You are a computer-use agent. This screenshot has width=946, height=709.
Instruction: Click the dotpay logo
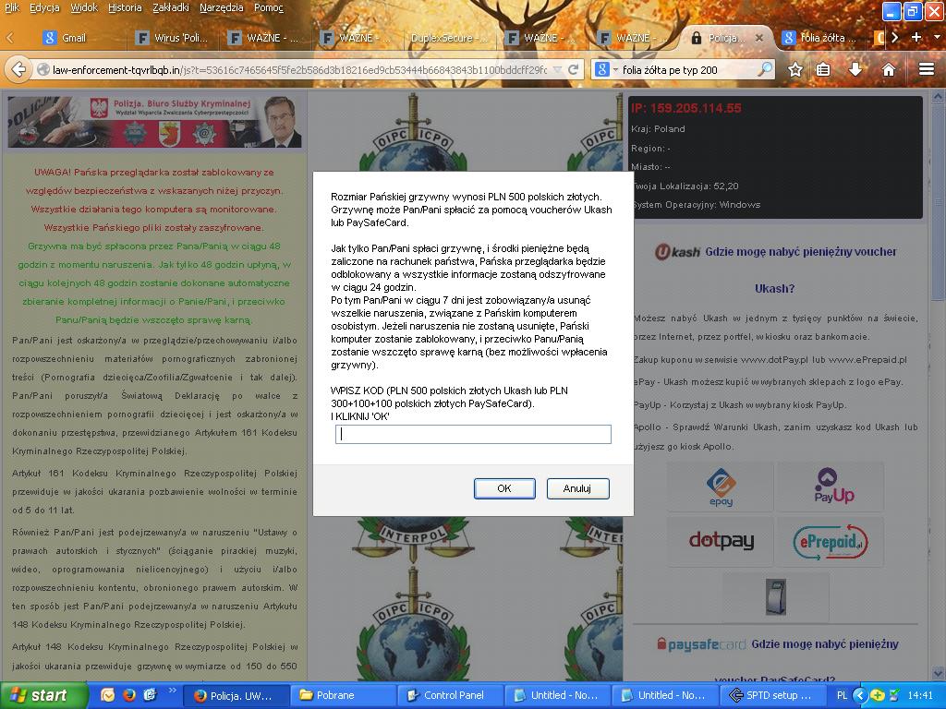pos(721,541)
